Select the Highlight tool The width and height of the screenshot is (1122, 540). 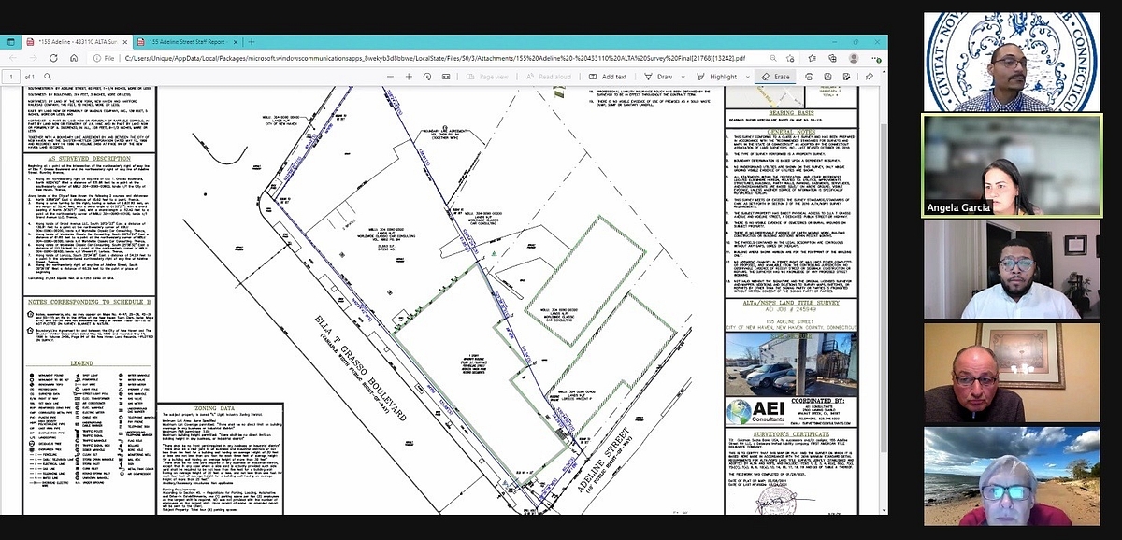tap(718, 77)
